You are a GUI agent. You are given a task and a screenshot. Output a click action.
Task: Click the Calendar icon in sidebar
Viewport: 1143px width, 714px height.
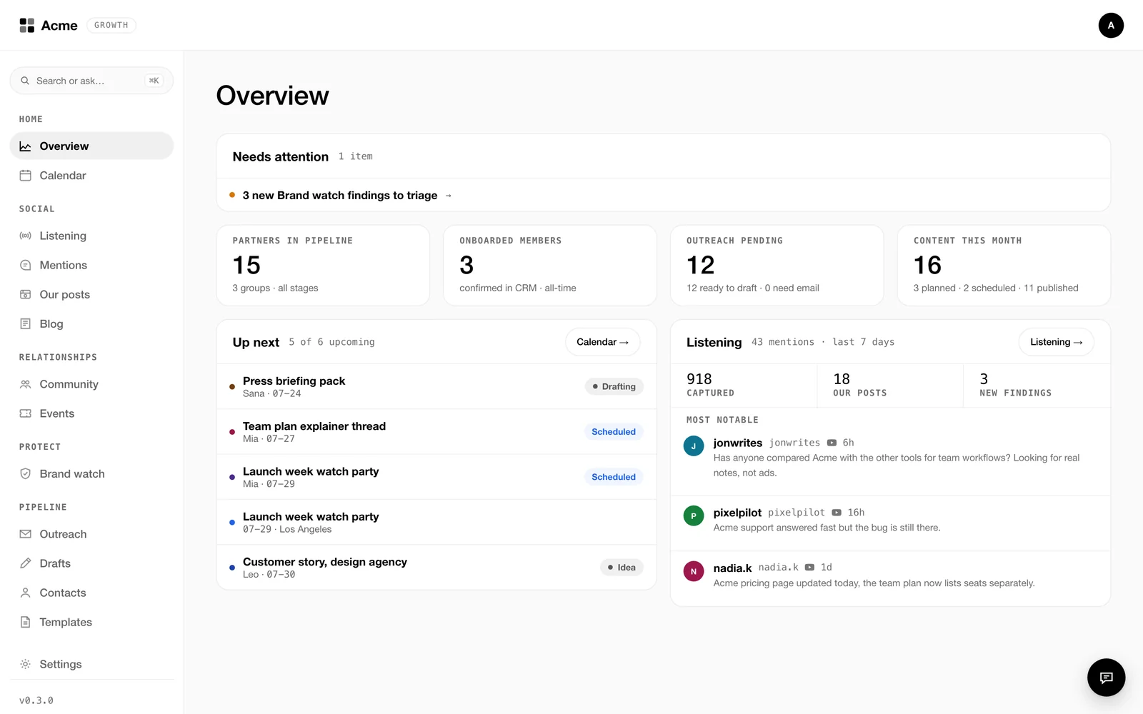coord(25,176)
